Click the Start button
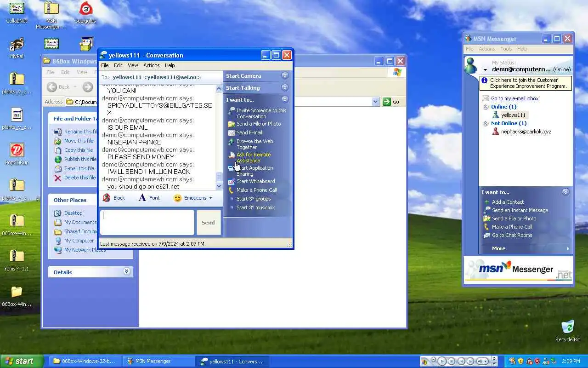The width and height of the screenshot is (588, 368). pyautogui.click(x=22, y=361)
